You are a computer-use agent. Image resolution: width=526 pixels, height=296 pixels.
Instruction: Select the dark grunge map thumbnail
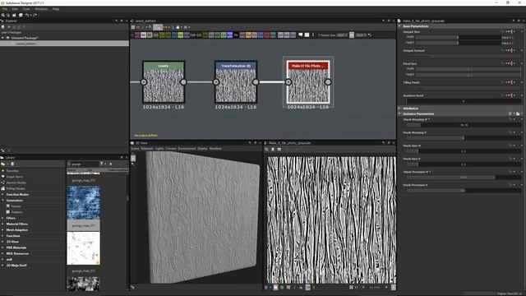point(83,284)
